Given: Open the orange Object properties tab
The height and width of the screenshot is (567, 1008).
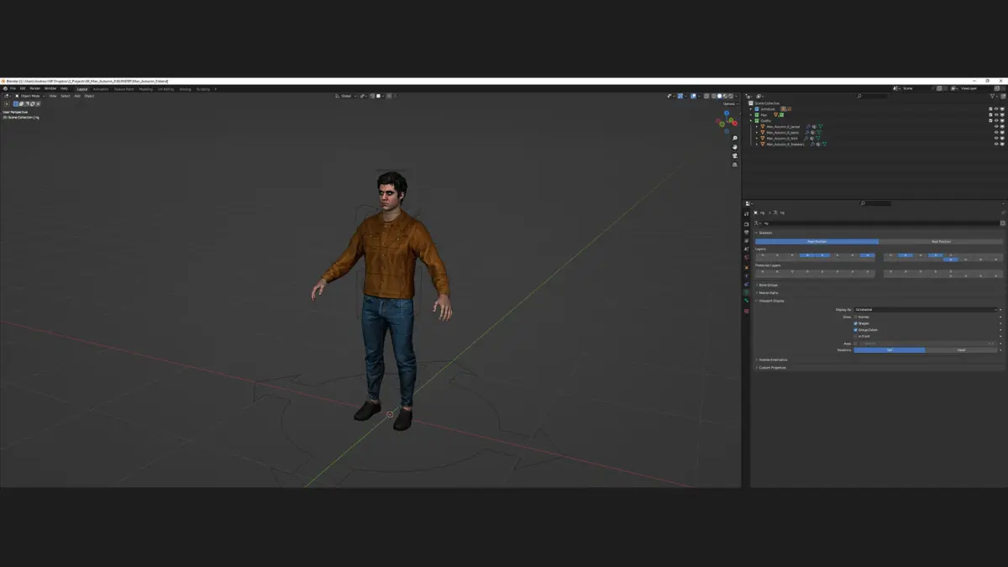Looking at the screenshot, I should (x=746, y=267).
